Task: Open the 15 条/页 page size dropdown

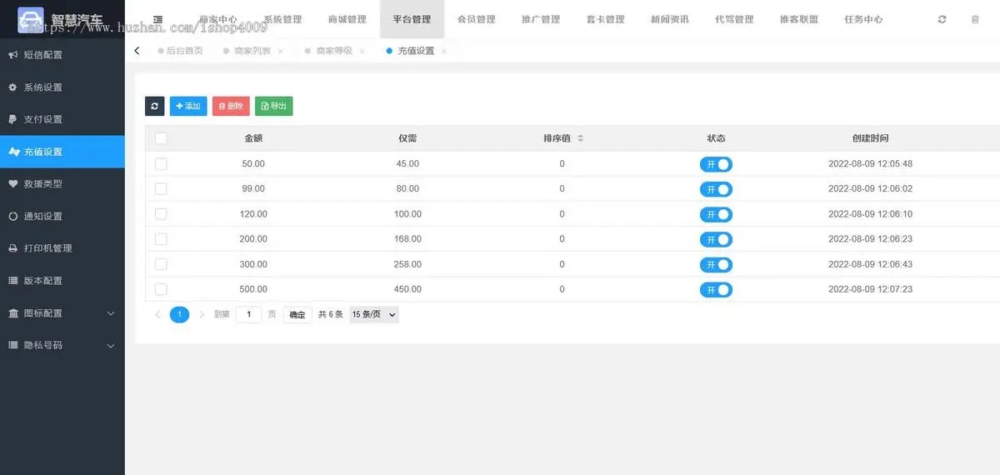Action: 374,315
